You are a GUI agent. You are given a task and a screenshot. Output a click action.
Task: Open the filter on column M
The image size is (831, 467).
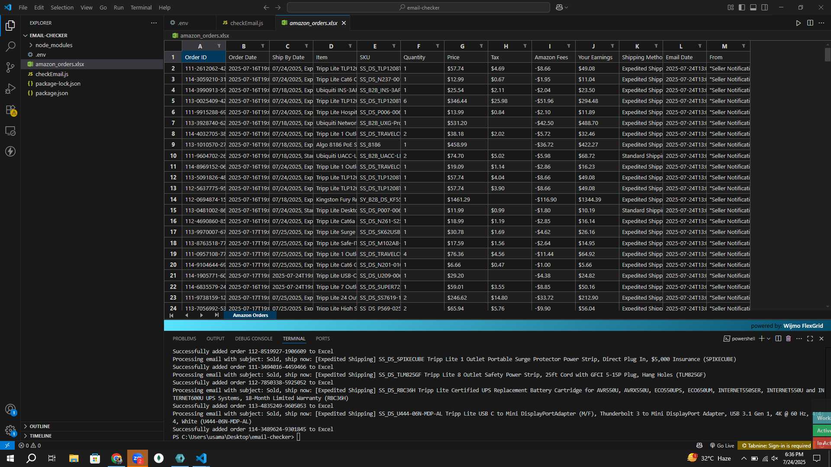point(744,46)
